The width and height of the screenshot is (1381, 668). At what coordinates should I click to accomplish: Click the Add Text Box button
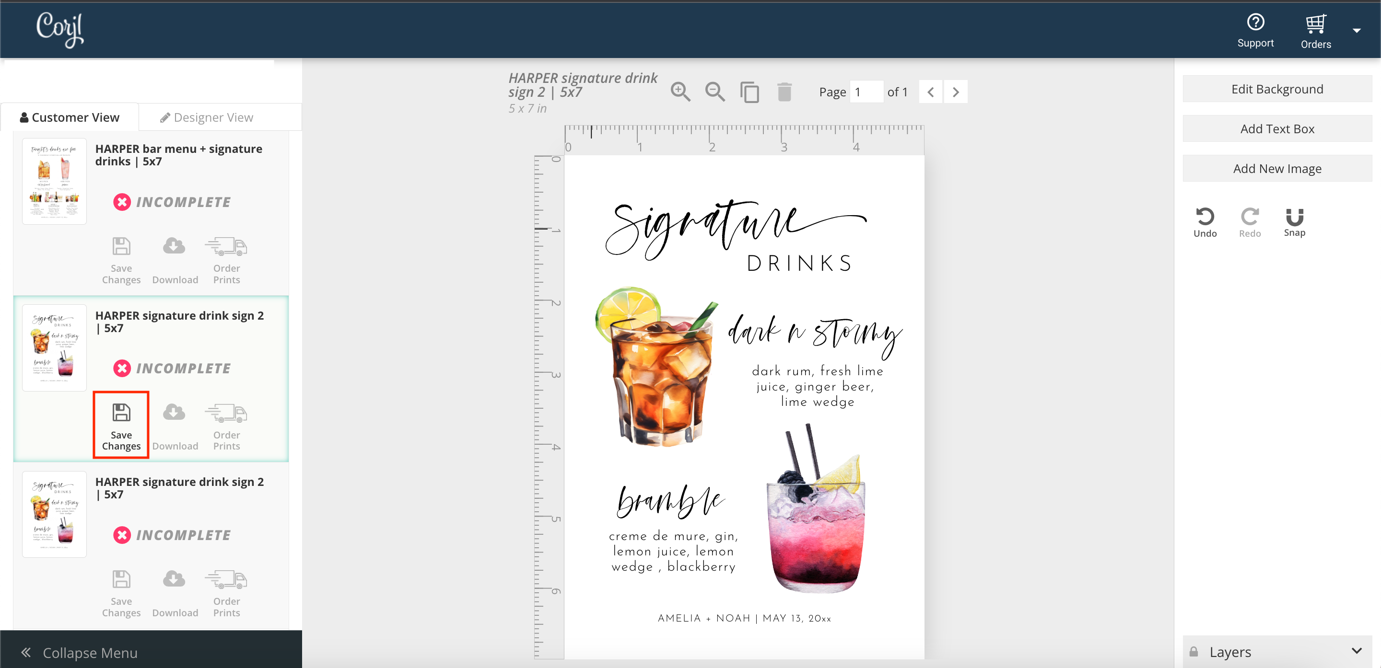pos(1276,128)
